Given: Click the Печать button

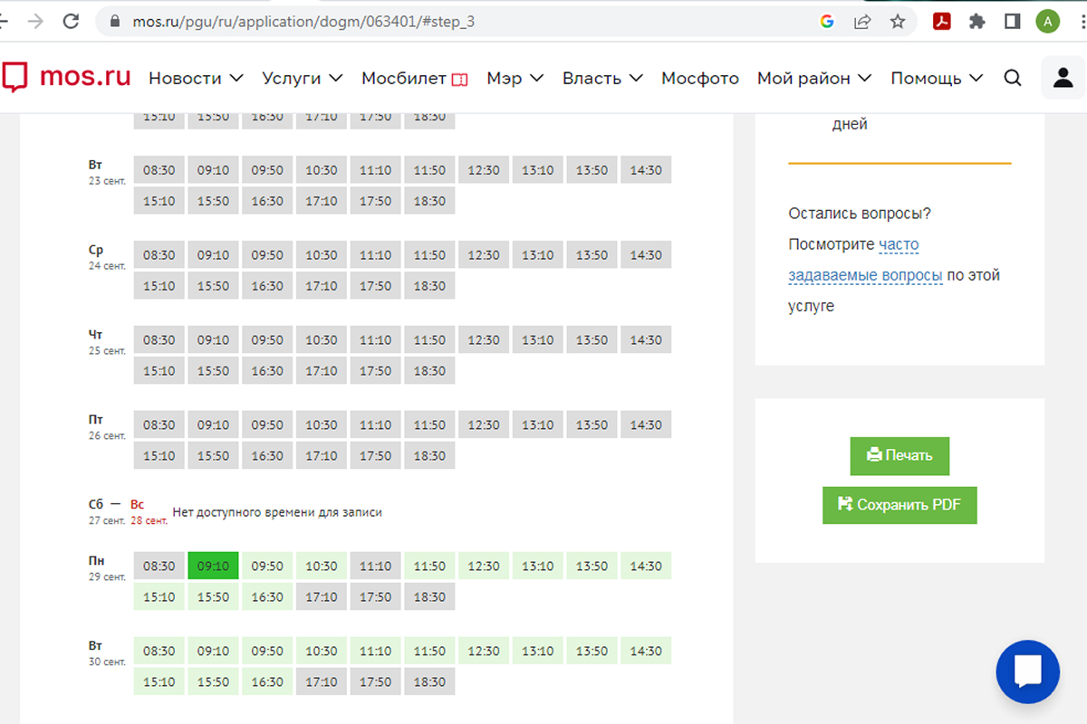Looking at the screenshot, I should (899, 455).
